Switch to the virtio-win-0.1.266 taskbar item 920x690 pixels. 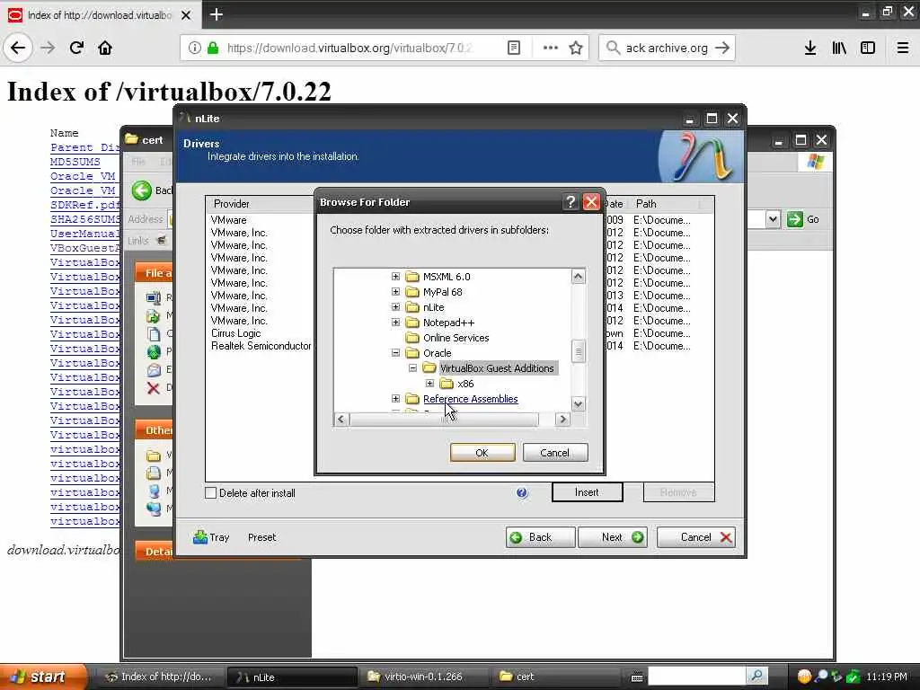[x=422, y=677]
